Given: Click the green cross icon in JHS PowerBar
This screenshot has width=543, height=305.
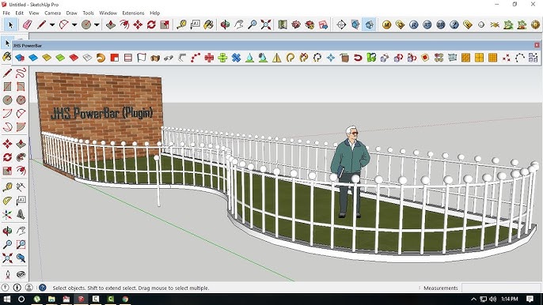Looking at the screenshot, I should (x=222, y=58).
